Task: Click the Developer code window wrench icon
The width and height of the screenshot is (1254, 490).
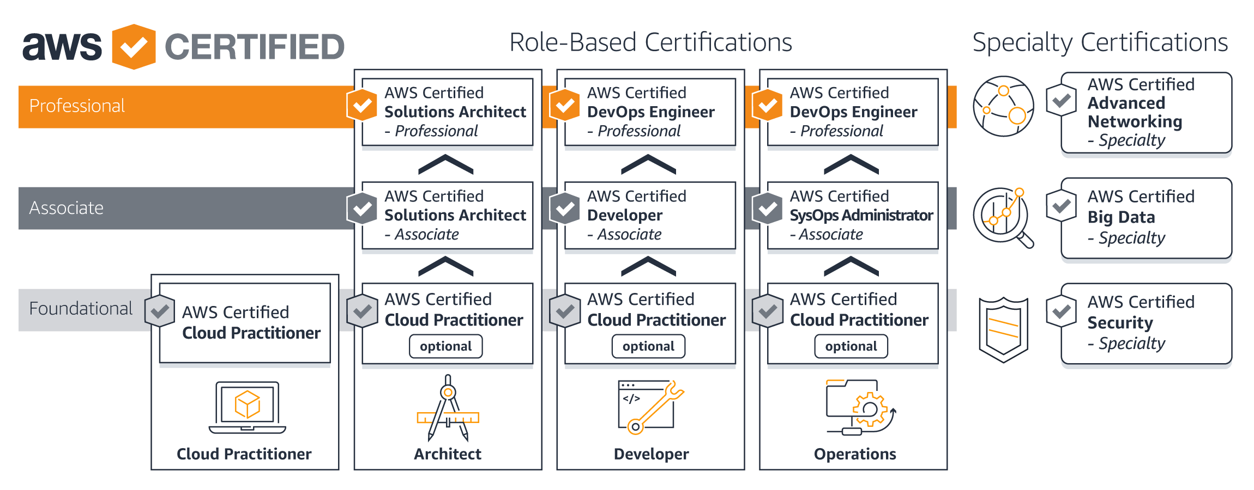Action: point(650,407)
